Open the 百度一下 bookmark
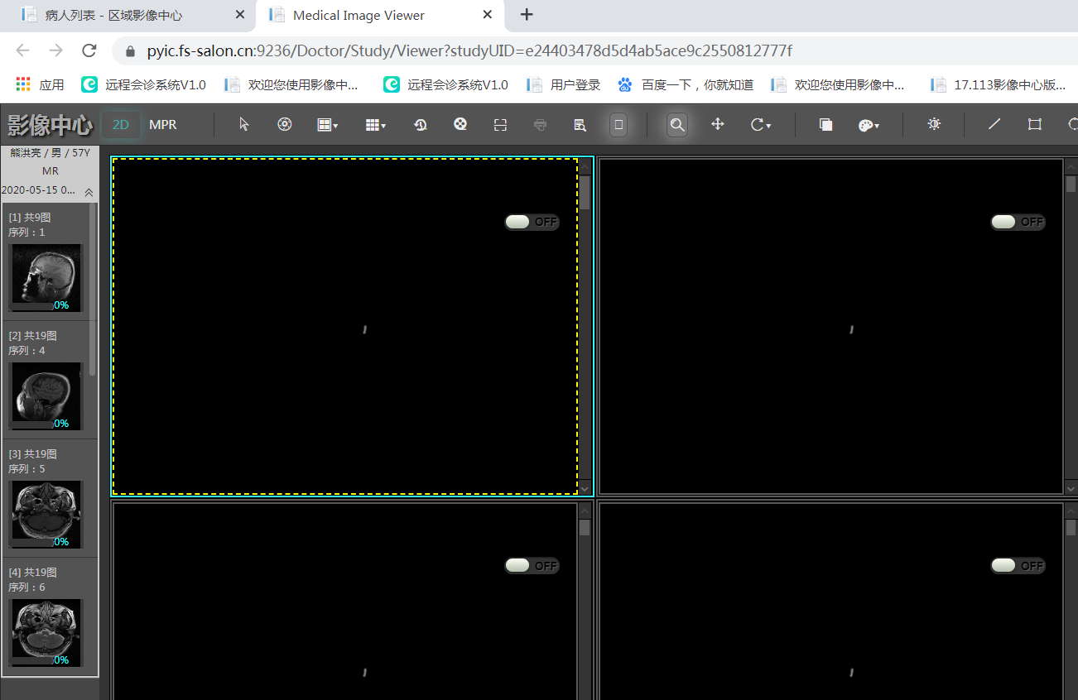This screenshot has height=700, width=1078. (x=687, y=84)
